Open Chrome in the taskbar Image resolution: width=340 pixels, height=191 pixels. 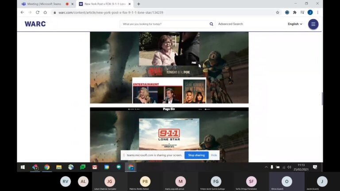tap(47, 167)
